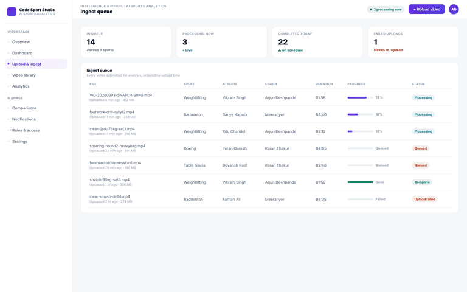Go to Roles & access
467x292 pixels.
[36, 130]
